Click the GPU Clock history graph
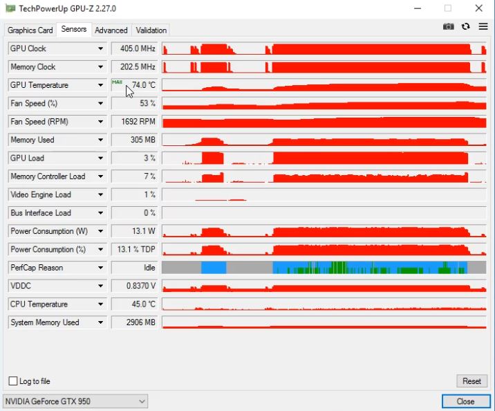 coord(324,48)
